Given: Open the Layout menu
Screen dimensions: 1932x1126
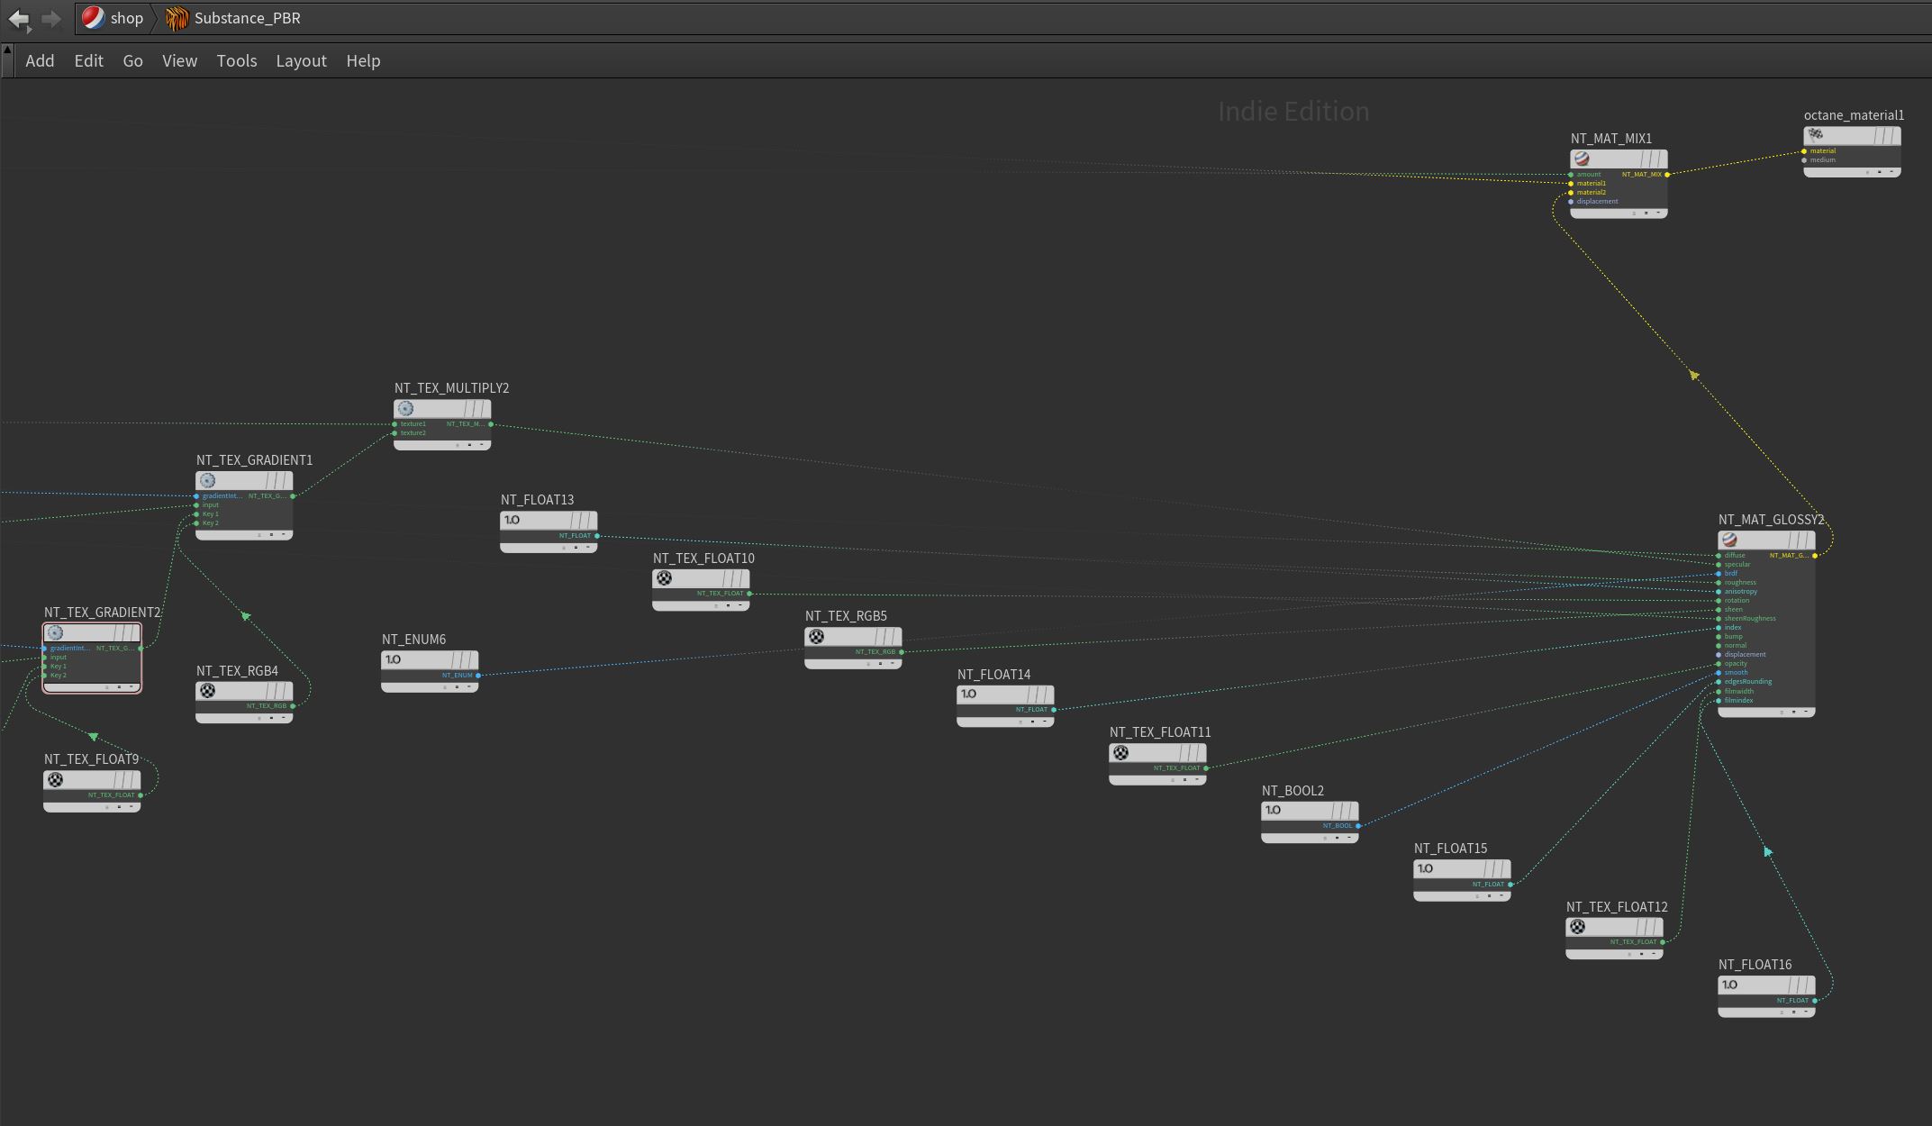Looking at the screenshot, I should 301,60.
